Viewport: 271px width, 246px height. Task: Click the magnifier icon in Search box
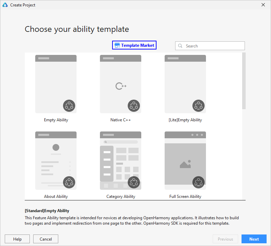180,46
